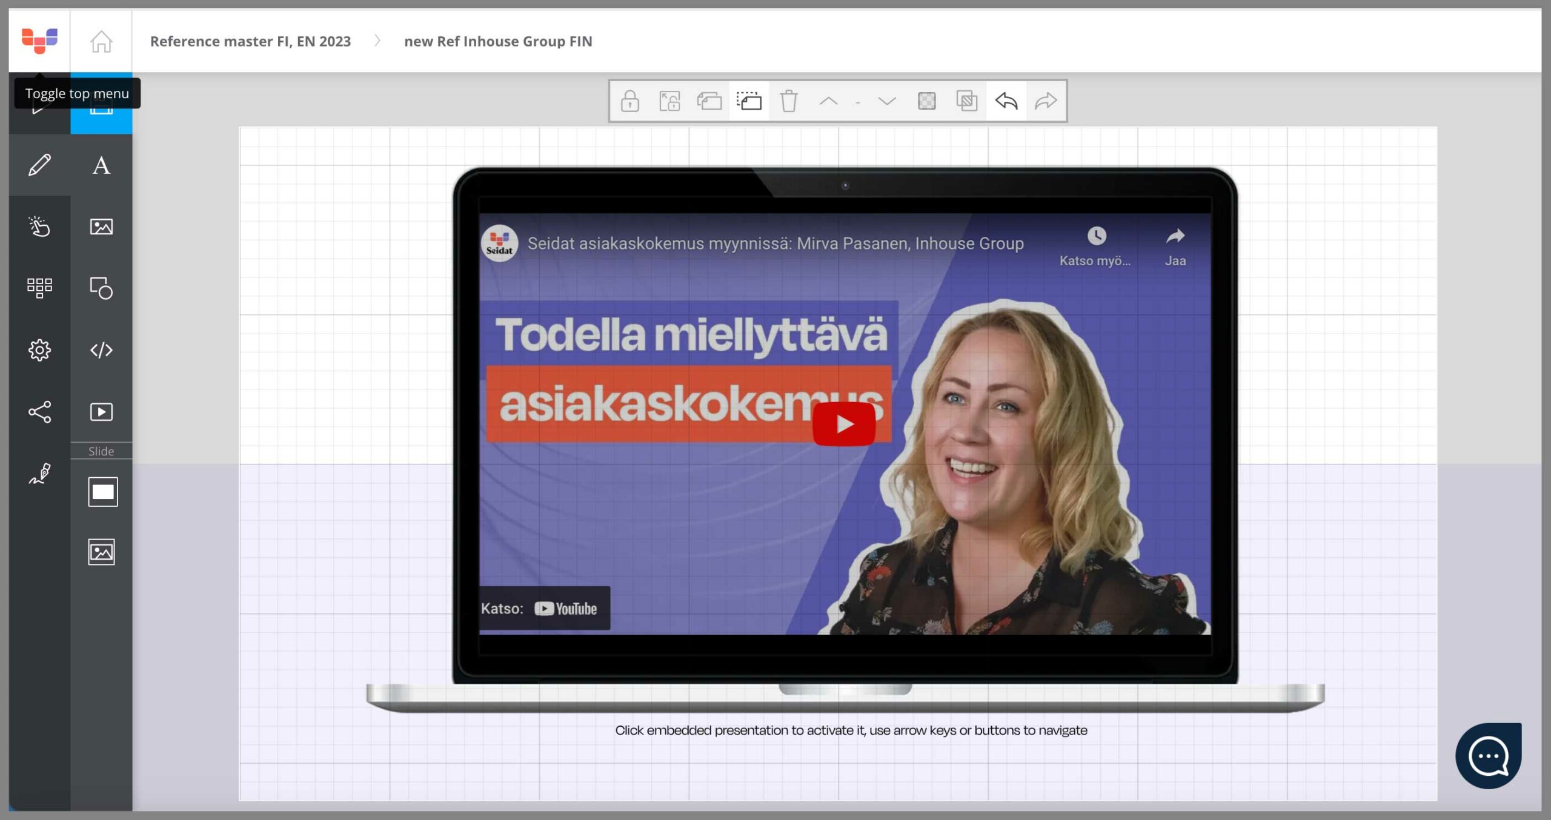The height and width of the screenshot is (820, 1551).
Task: Lock the selected element with padlock icon
Action: pos(630,101)
